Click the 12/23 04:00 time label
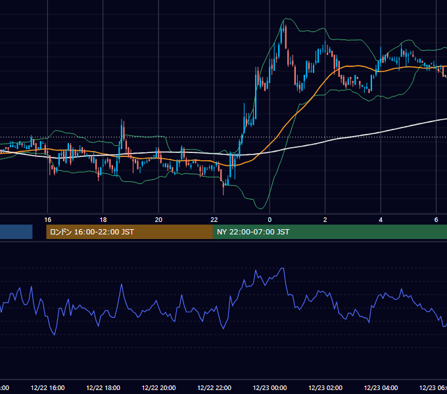Viewport: 447px width, 394px height. coord(381,387)
